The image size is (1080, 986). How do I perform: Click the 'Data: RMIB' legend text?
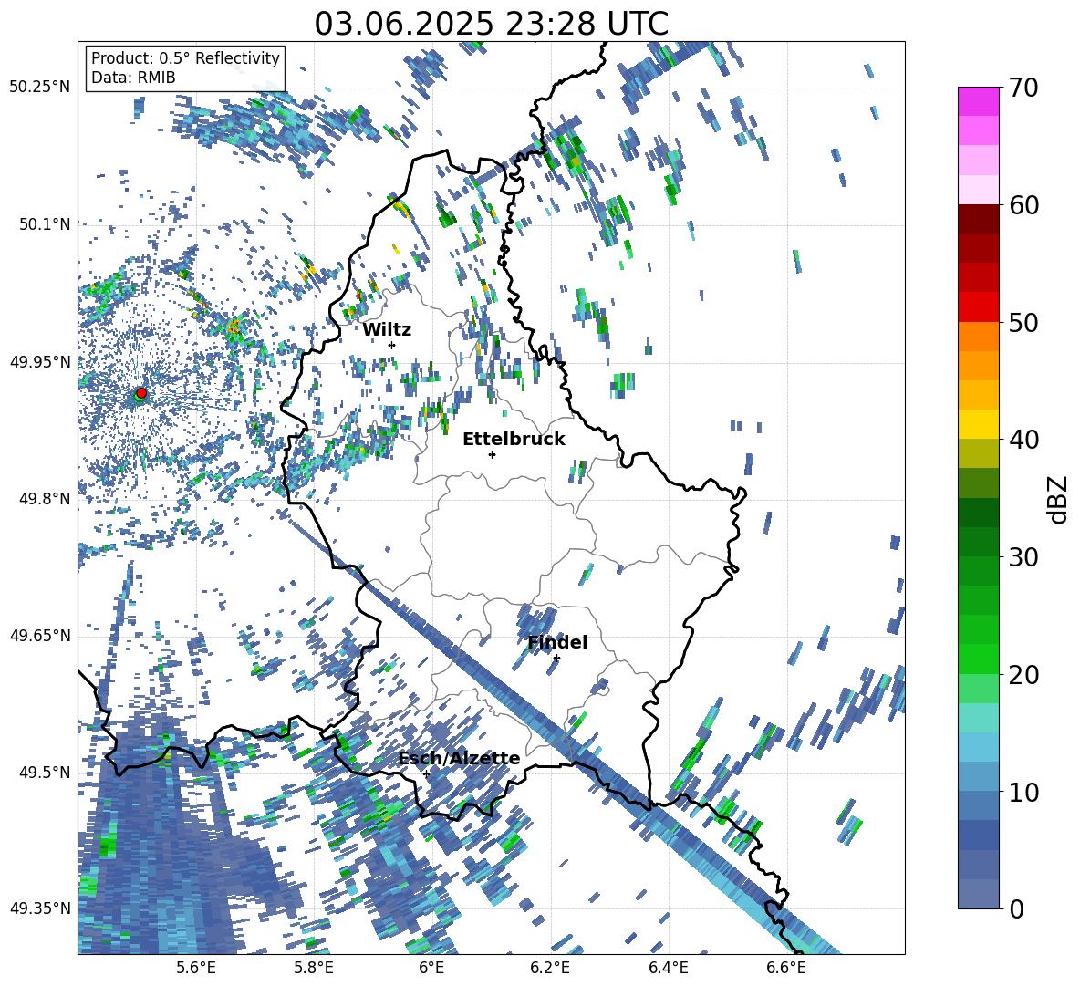[133, 78]
